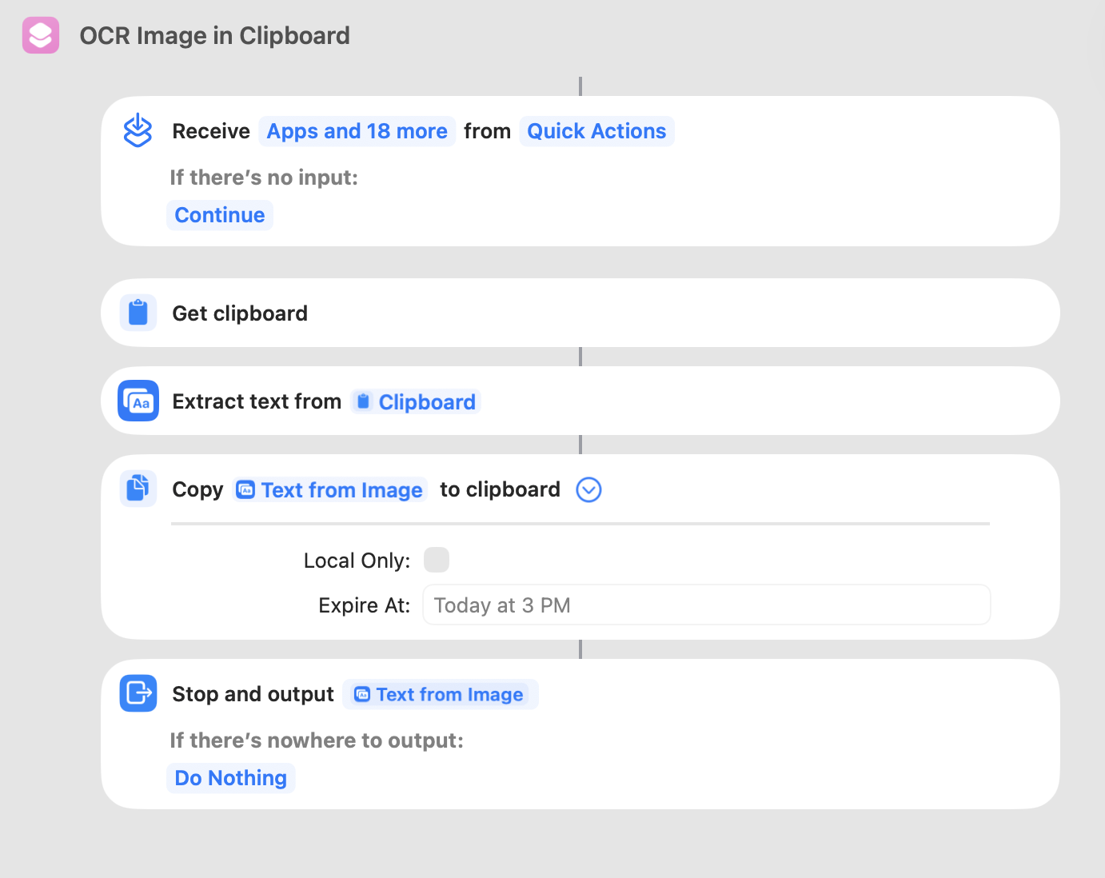
Task: Click the Extract text action icon
Action: (138, 401)
